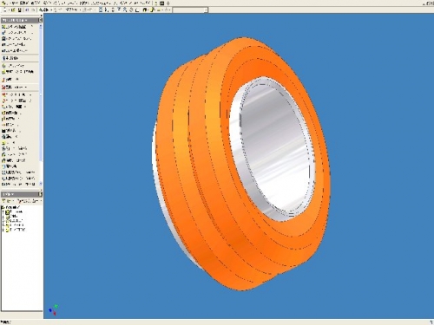This screenshot has height=325, width=434.
Task: Toggle the first child node's icon in browser tree
Action: (7, 212)
